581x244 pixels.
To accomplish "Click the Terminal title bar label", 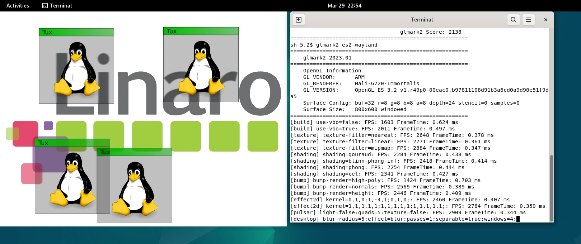I will [x=422, y=20].
